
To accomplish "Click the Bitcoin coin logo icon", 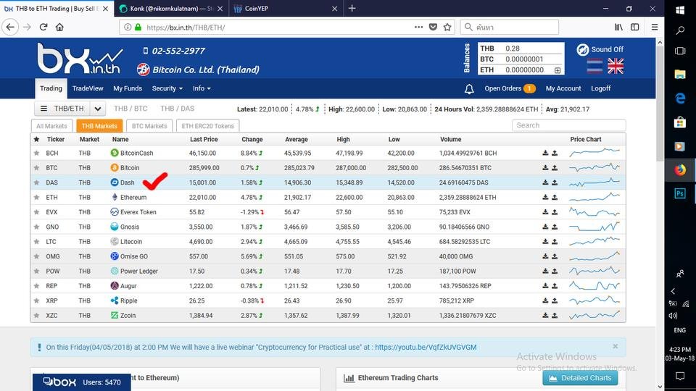I will tap(114, 167).
